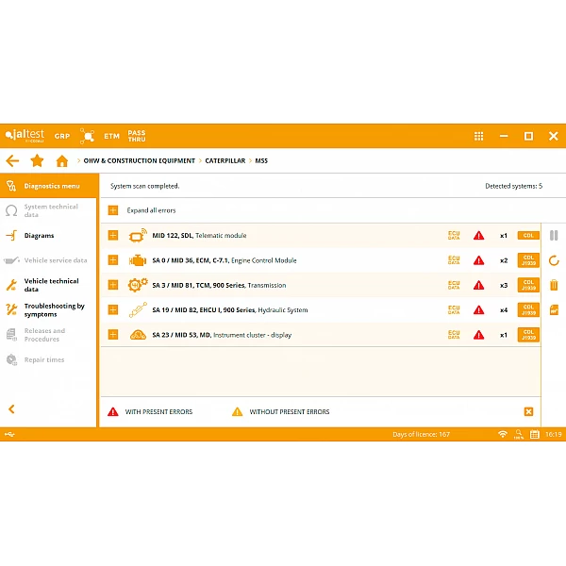
Task: Generate report with document icon
Action: pyautogui.click(x=554, y=309)
